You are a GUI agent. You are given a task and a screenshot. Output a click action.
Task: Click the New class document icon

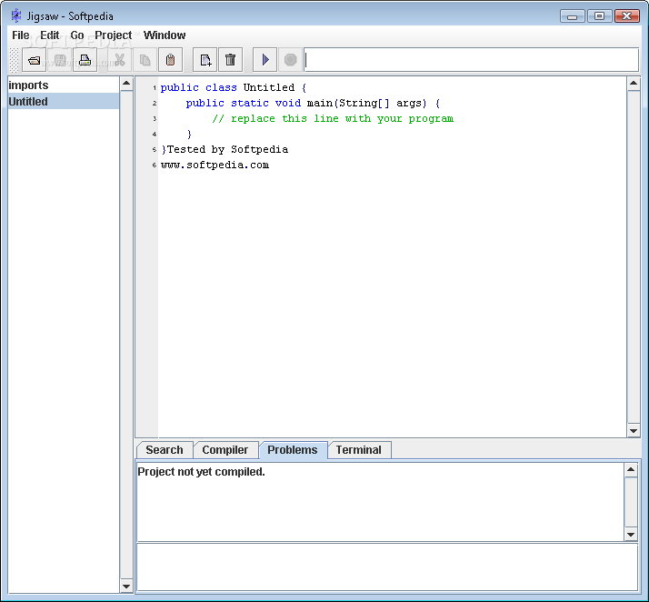pos(205,60)
